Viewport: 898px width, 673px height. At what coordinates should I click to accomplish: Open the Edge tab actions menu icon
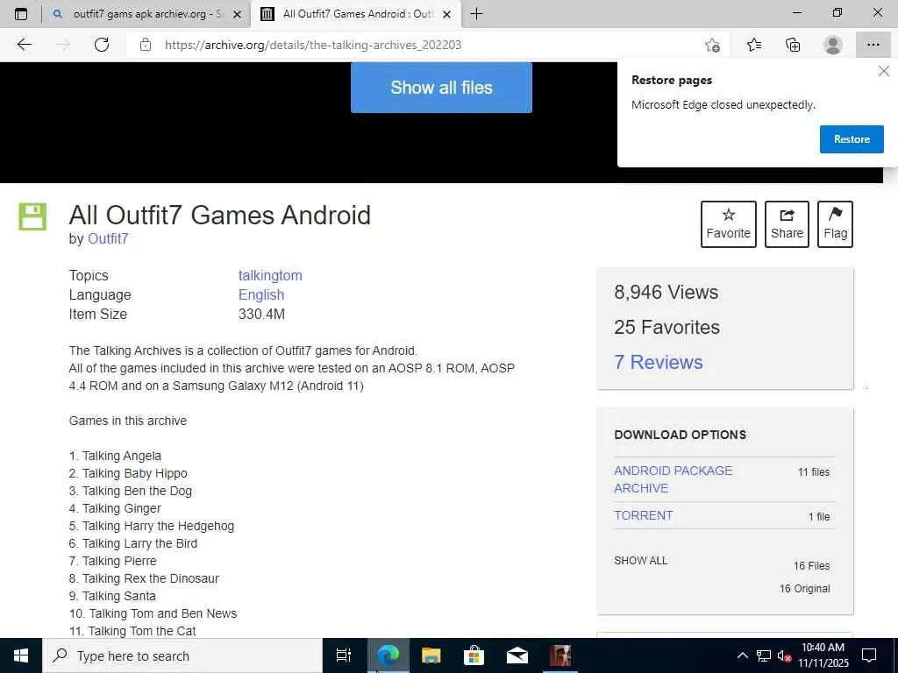click(x=21, y=14)
